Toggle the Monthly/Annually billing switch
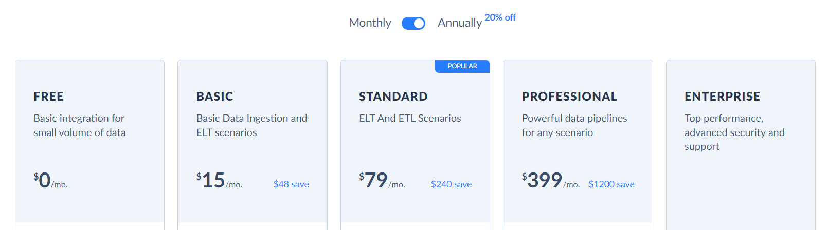 (x=413, y=23)
